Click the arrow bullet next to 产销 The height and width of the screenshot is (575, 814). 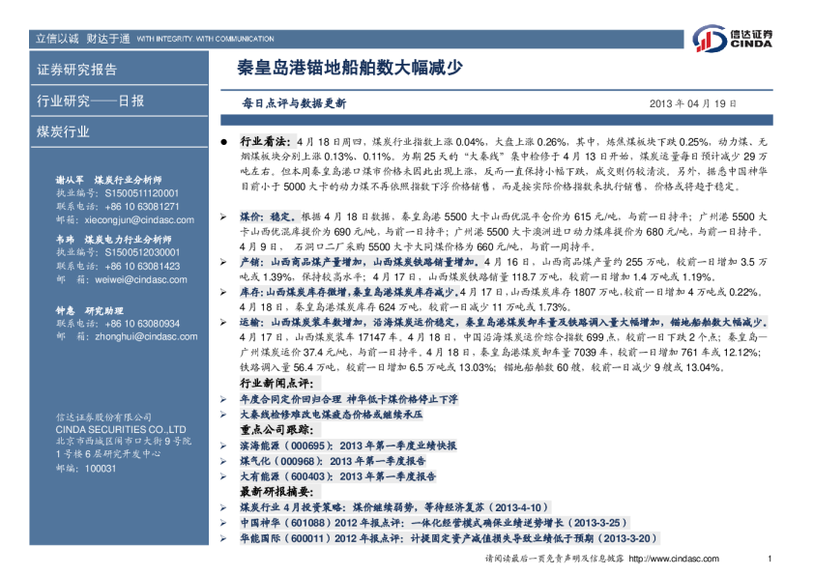pyautogui.click(x=223, y=263)
